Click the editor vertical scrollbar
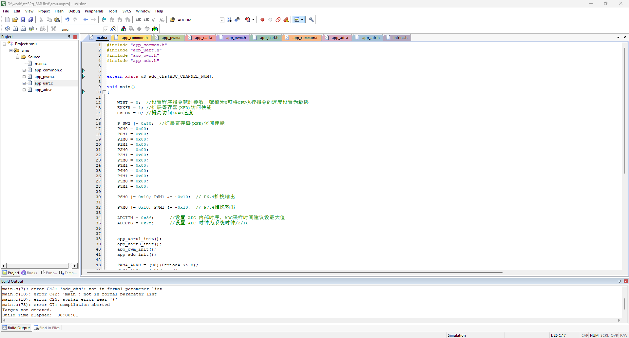 coord(625,111)
